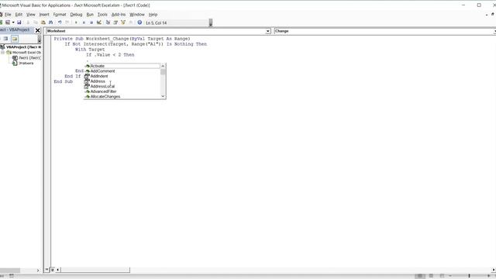Open Find with the binoculars icon
This screenshot has height=279, width=496.
pyautogui.click(x=50, y=22)
